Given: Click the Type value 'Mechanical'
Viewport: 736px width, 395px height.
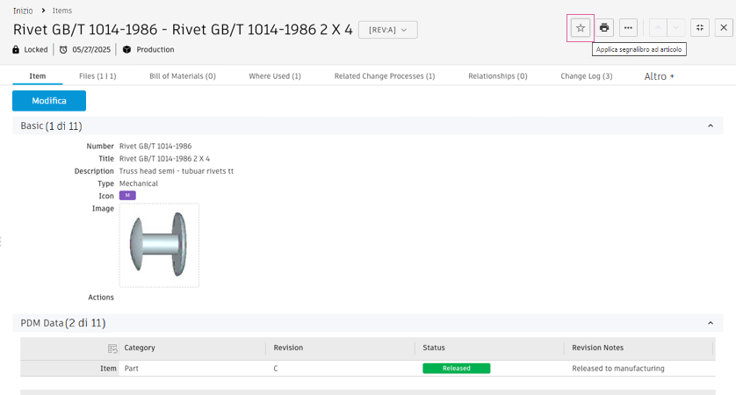Looking at the screenshot, I should point(139,183).
